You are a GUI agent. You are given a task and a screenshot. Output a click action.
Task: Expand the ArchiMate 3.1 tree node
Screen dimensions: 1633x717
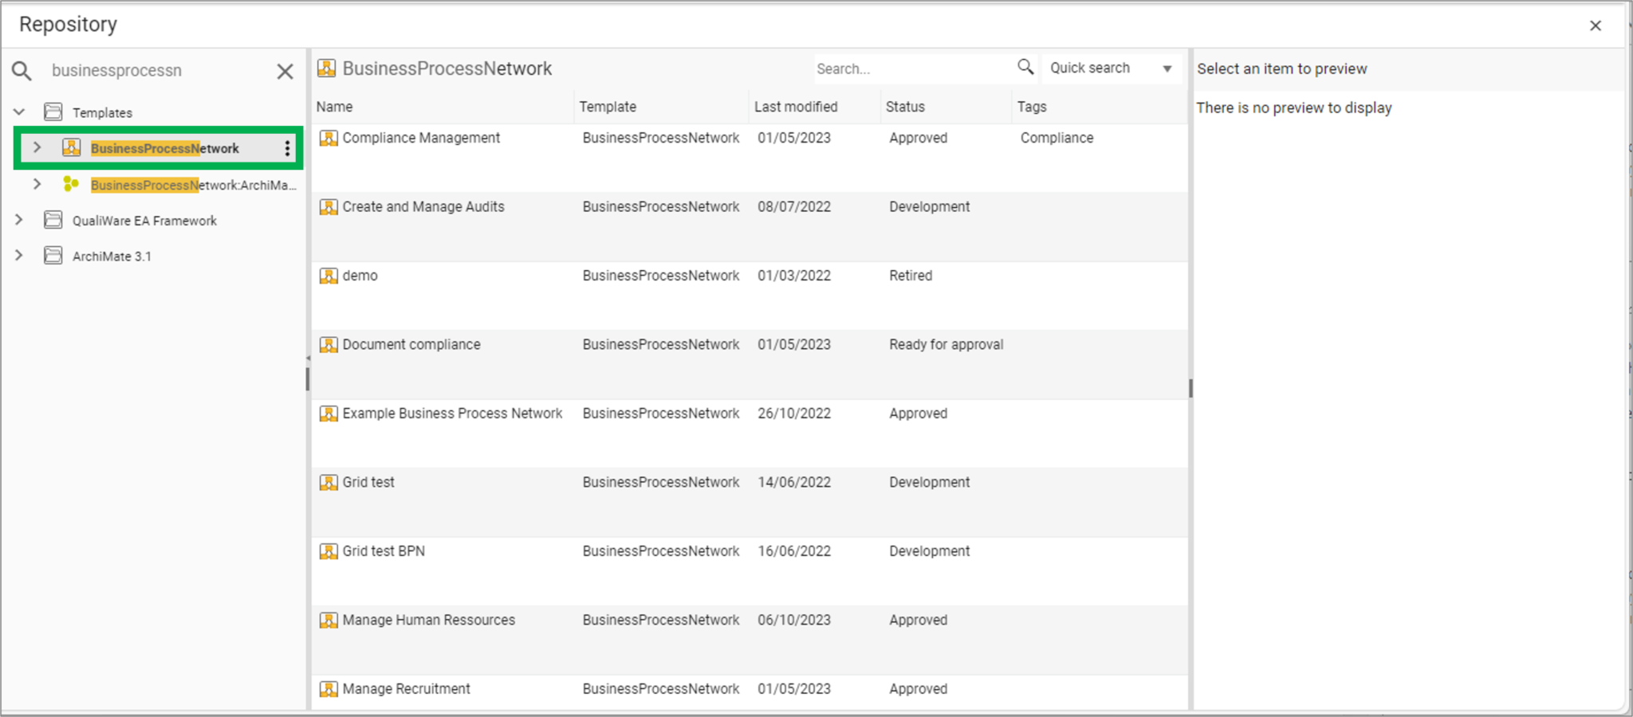19,256
